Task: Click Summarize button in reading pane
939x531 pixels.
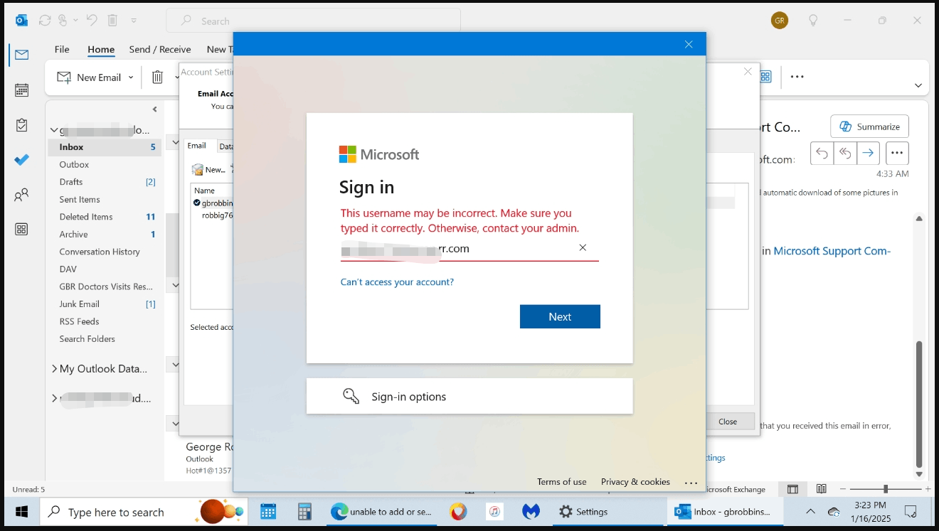Action: 869,127
